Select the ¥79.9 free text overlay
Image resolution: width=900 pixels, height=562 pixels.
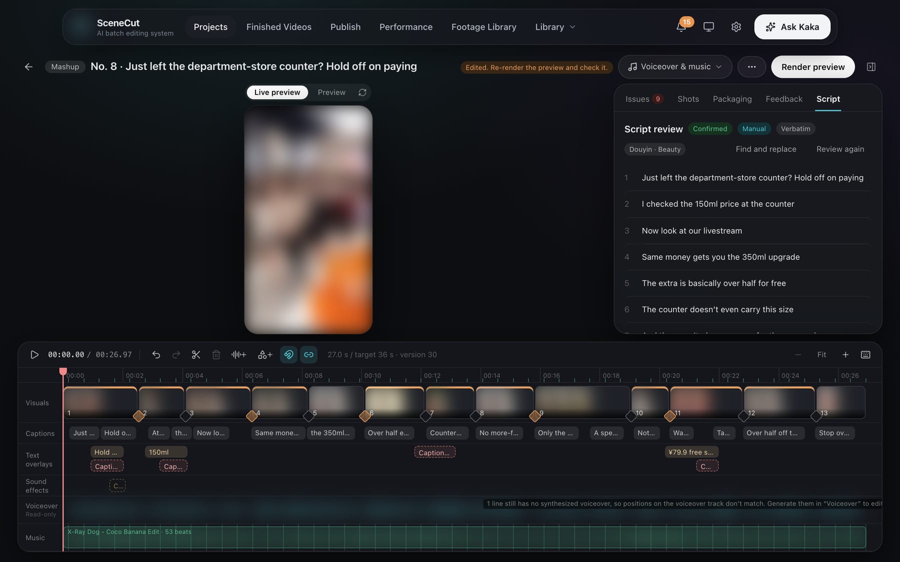click(691, 452)
